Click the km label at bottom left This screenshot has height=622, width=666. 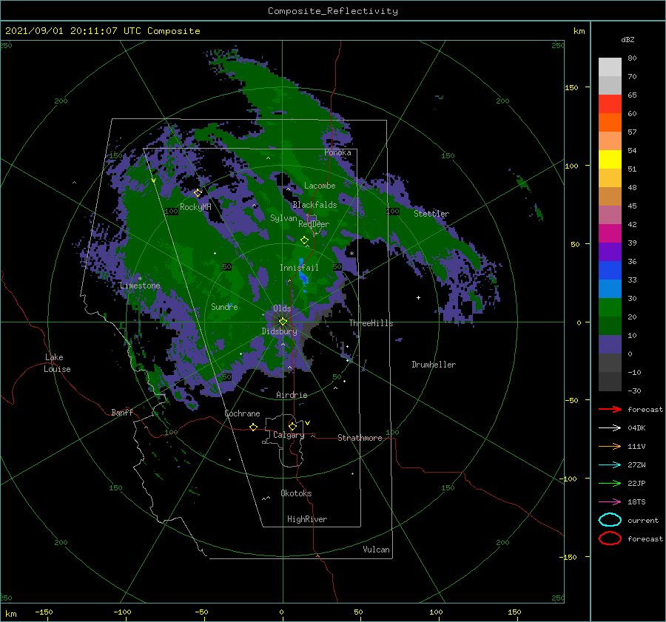pos(11,614)
